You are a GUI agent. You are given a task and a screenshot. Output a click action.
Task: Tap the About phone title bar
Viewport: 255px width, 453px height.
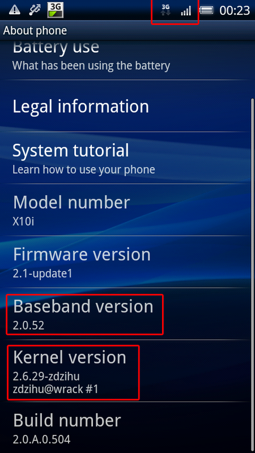click(x=127, y=31)
